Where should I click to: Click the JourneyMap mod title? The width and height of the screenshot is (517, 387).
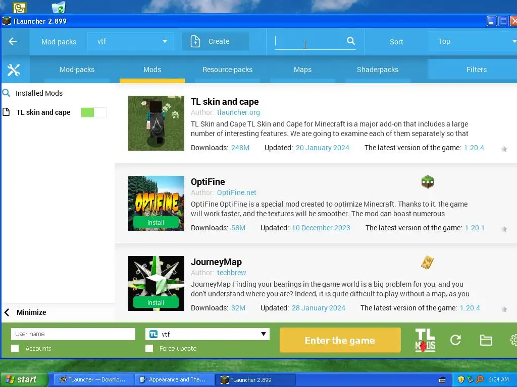pos(216,262)
